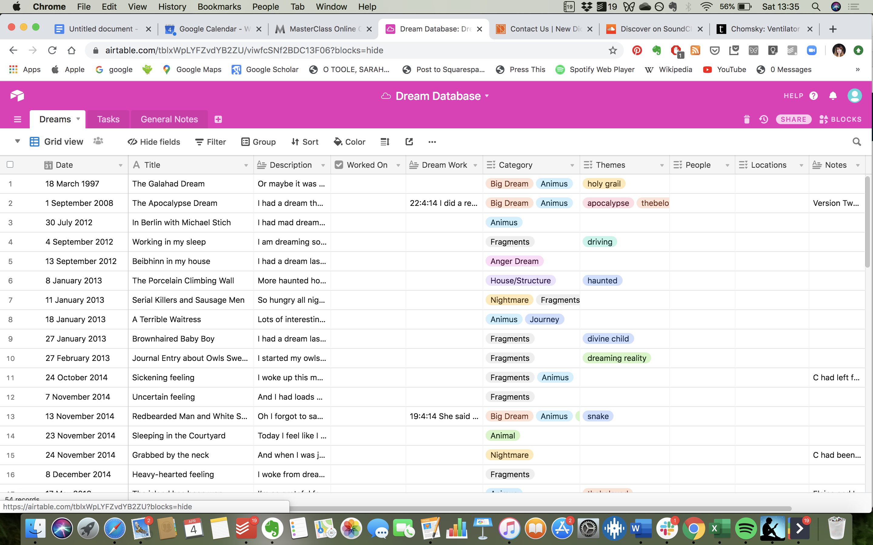This screenshot has width=873, height=545.
Task: Open Google Calendar browser tab
Action: (x=213, y=29)
